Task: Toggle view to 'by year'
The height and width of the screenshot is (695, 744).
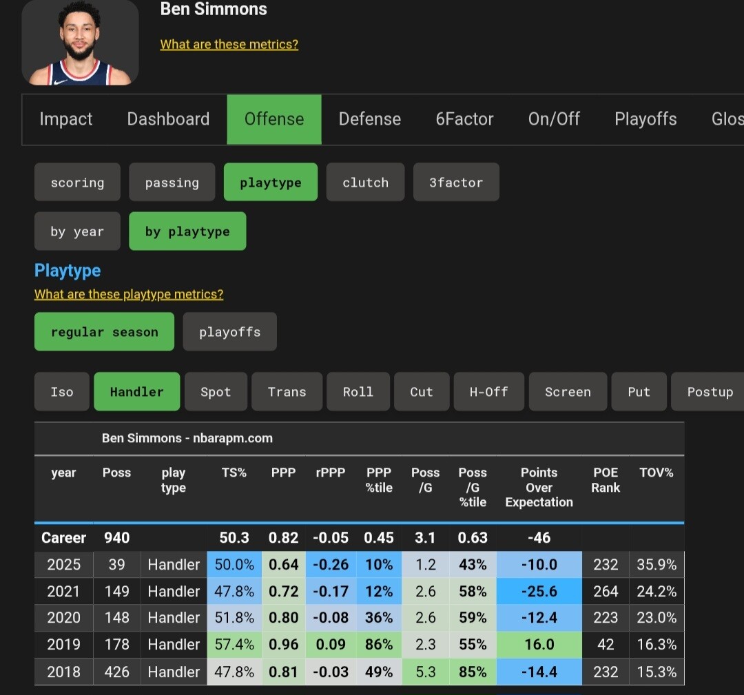Action: [x=77, y=231]
